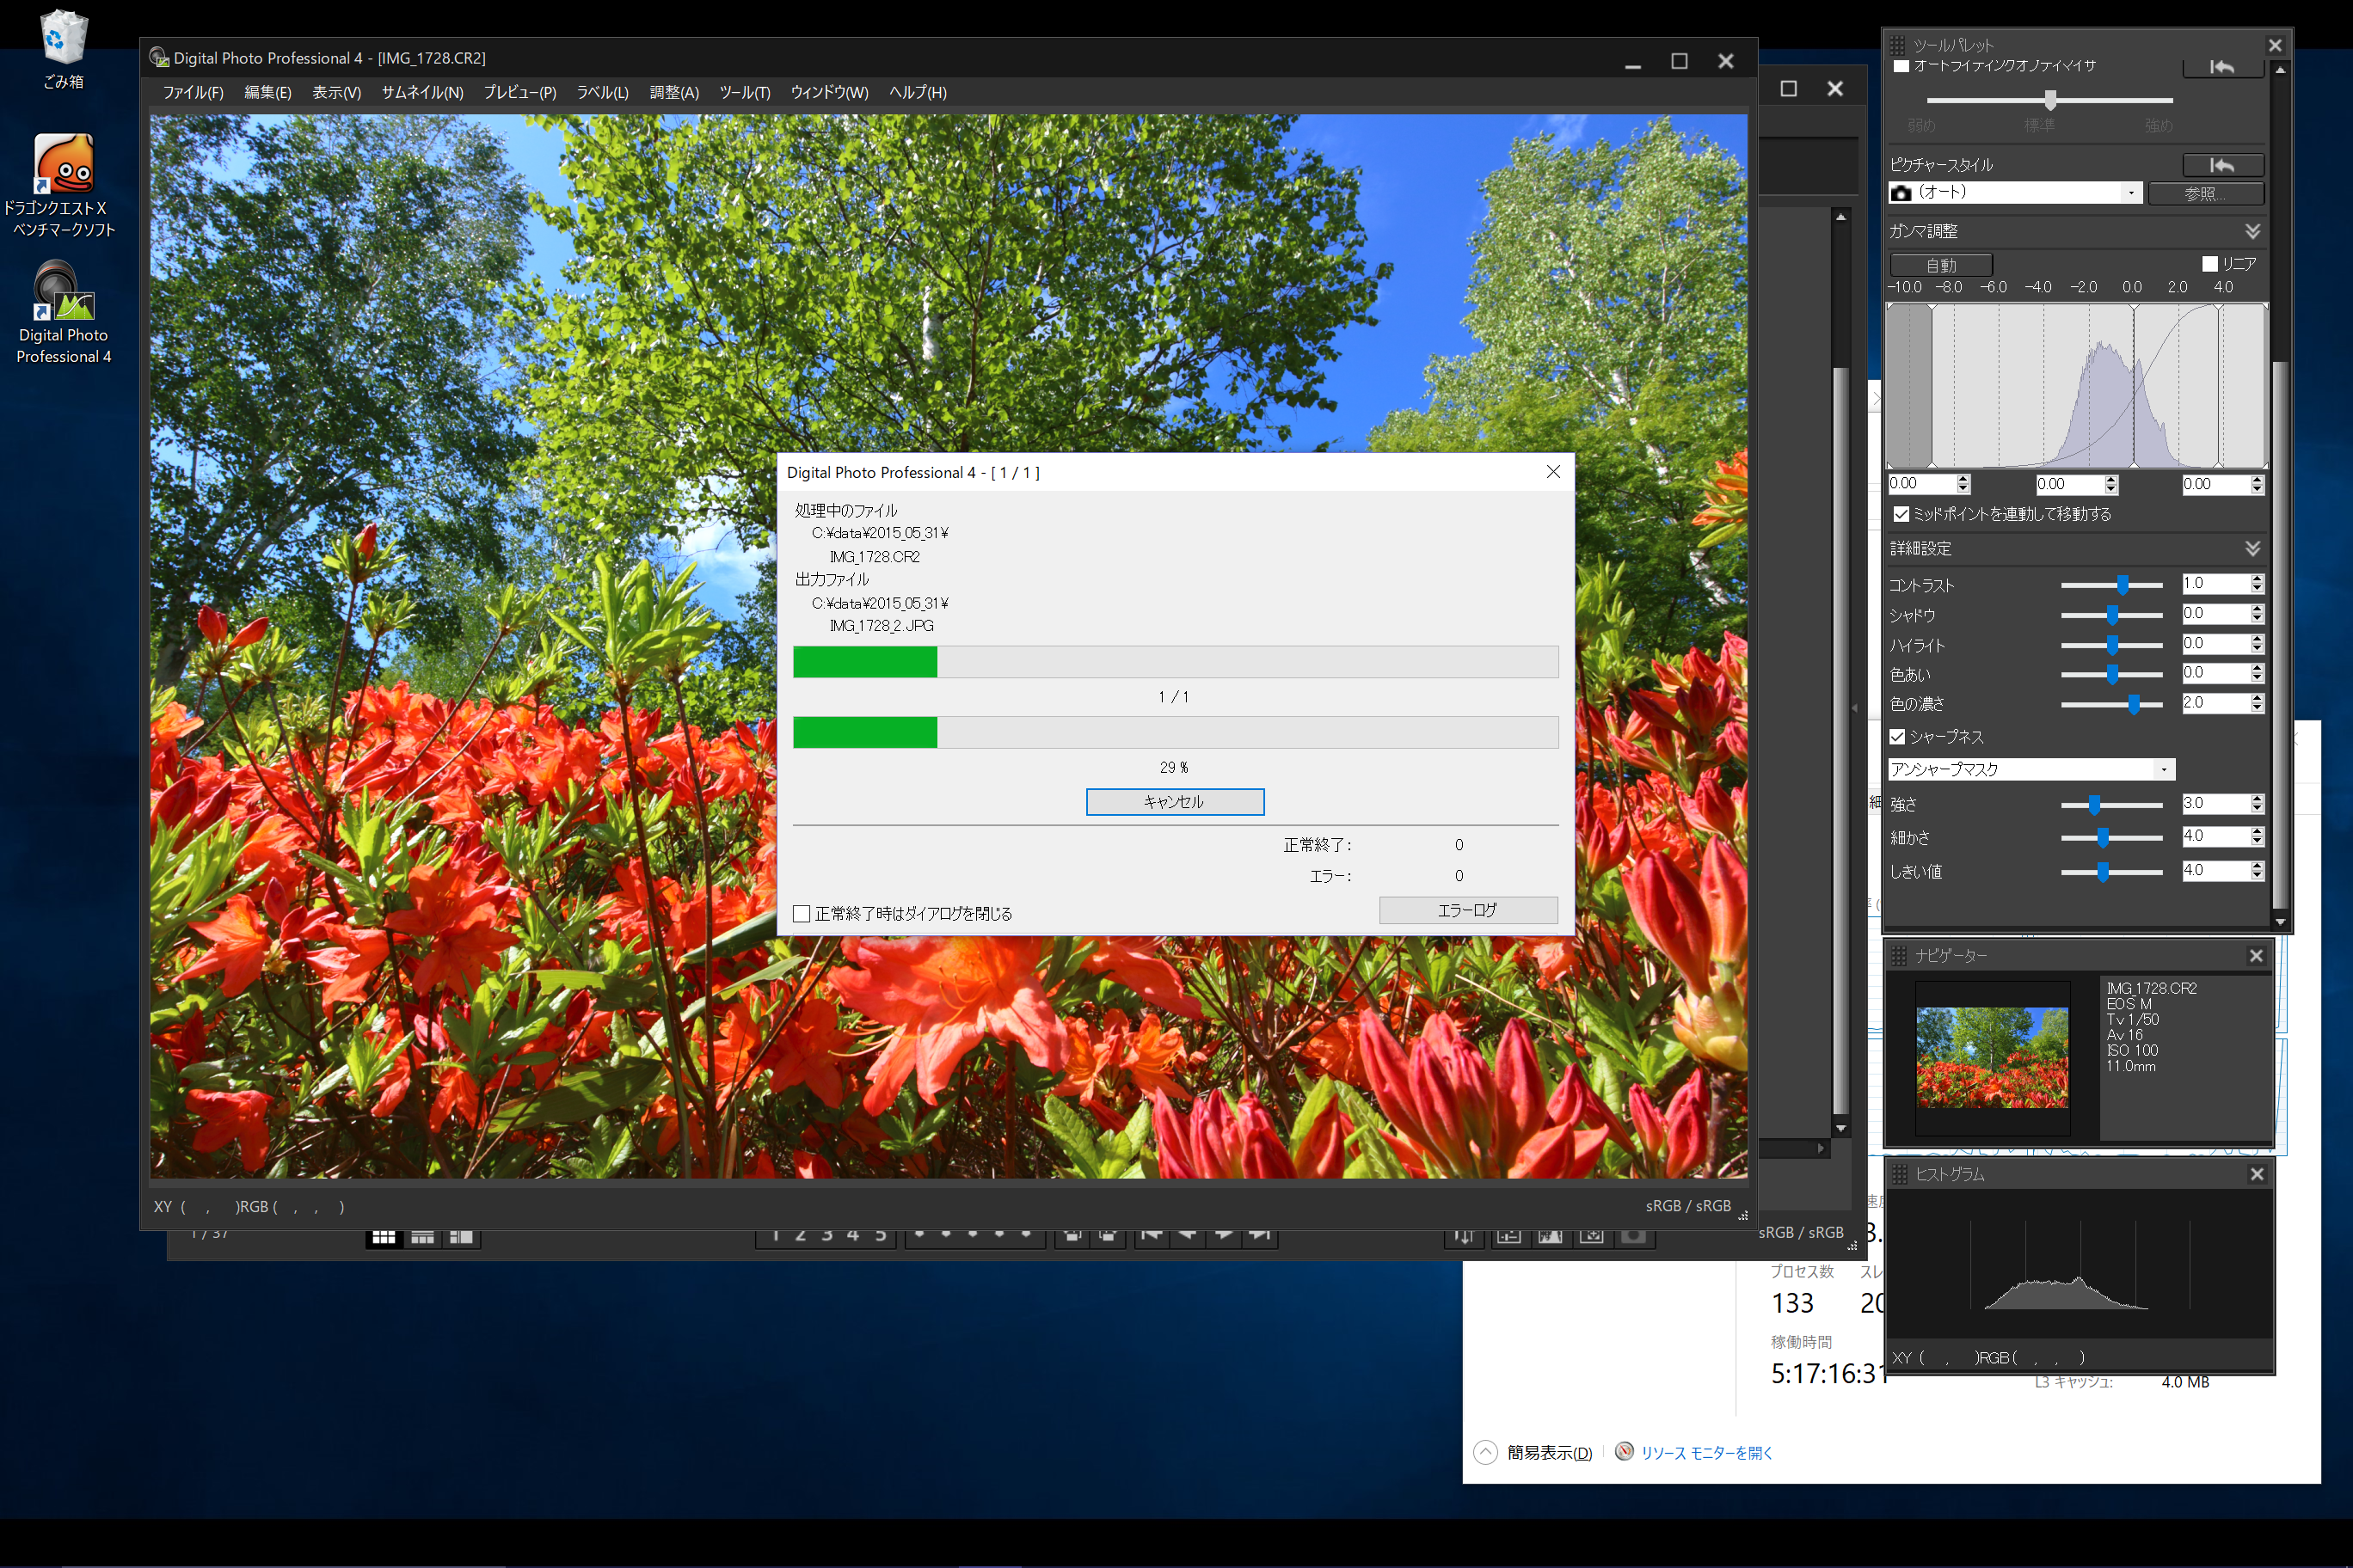Click the 細かさ slider
The image size is (2353, 1568).
(2112, 837)
